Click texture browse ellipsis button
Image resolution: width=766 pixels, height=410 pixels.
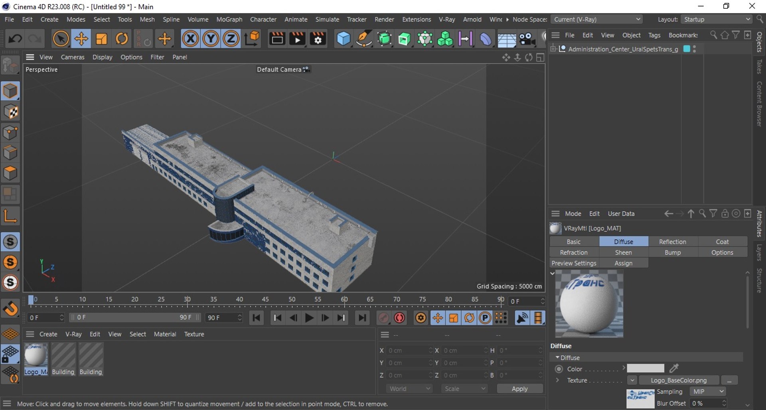[729, 380]
